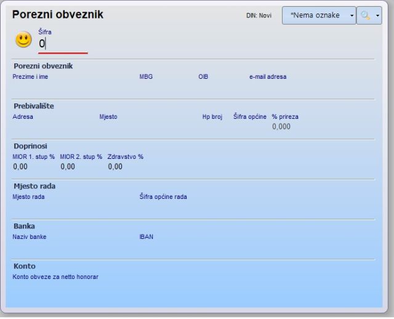Image resolution: width=394 pixels, height=319 pixels.
Task: Click the yellow smiley face icon
Action: tap(23, 41)
